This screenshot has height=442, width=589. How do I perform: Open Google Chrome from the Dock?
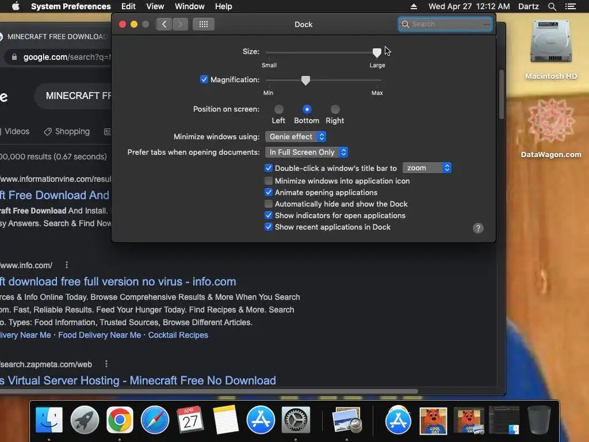click(x=120, y=420)
